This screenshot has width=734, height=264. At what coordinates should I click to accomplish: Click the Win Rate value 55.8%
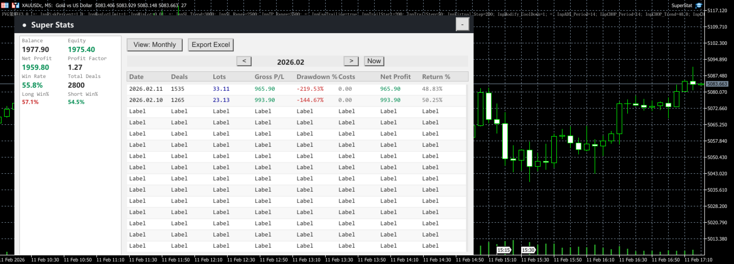point(32,85)
